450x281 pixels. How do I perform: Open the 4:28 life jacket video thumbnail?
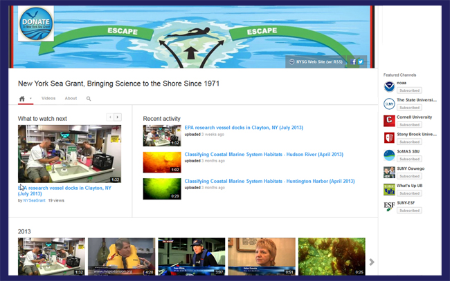pyautogui.click(x=121, y=257)
